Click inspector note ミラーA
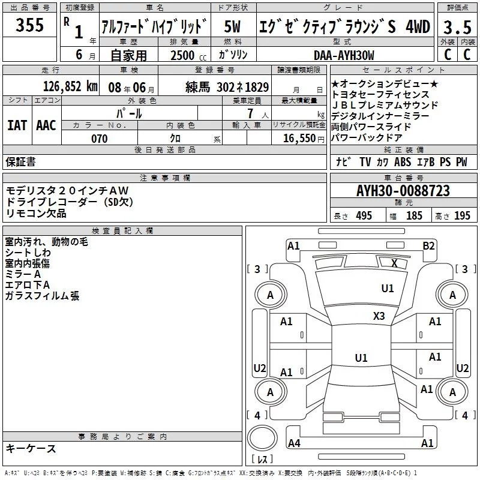 [23, 274]
